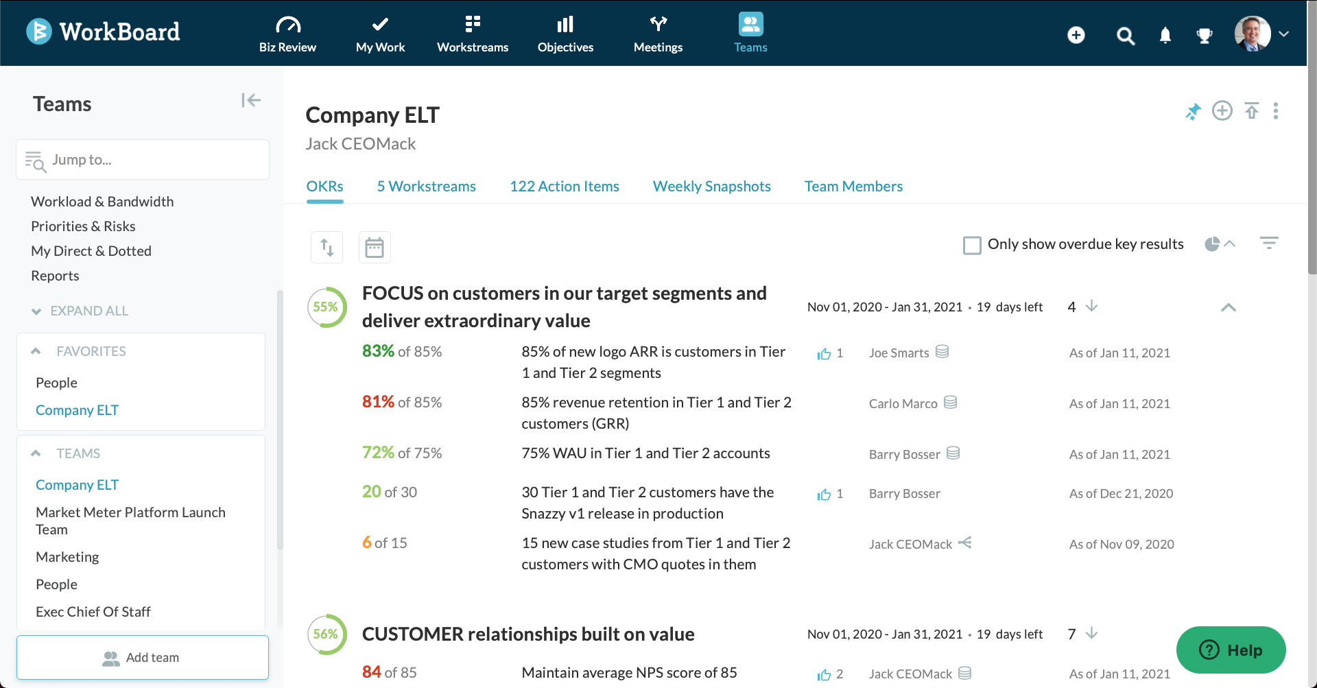Select Company ELT under Teams list
1317x688 pixels.
(x=77, y=485)
